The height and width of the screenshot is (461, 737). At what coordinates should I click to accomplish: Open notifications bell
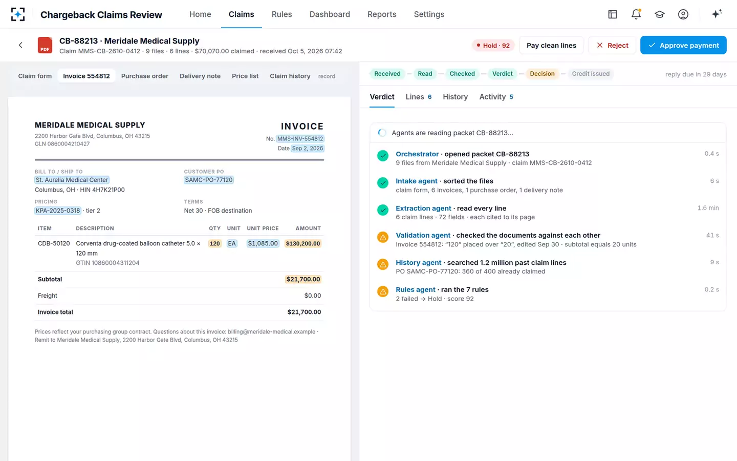636,14
